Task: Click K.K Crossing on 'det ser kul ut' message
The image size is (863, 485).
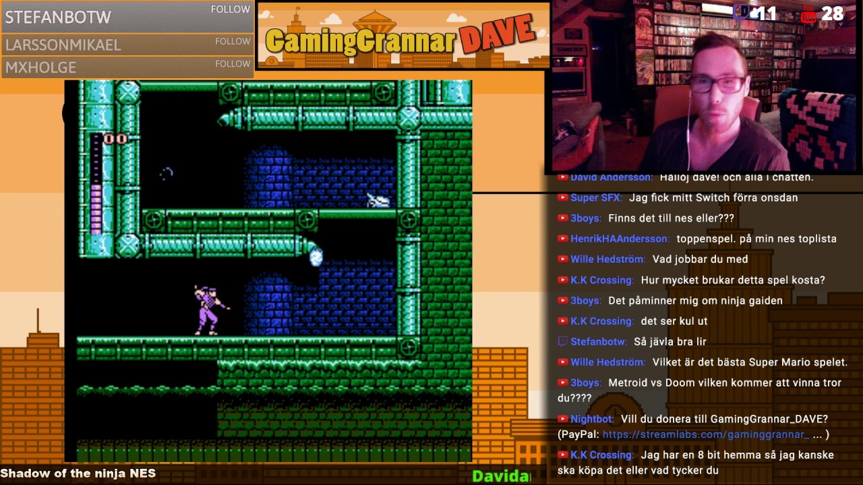Action: 601,321
